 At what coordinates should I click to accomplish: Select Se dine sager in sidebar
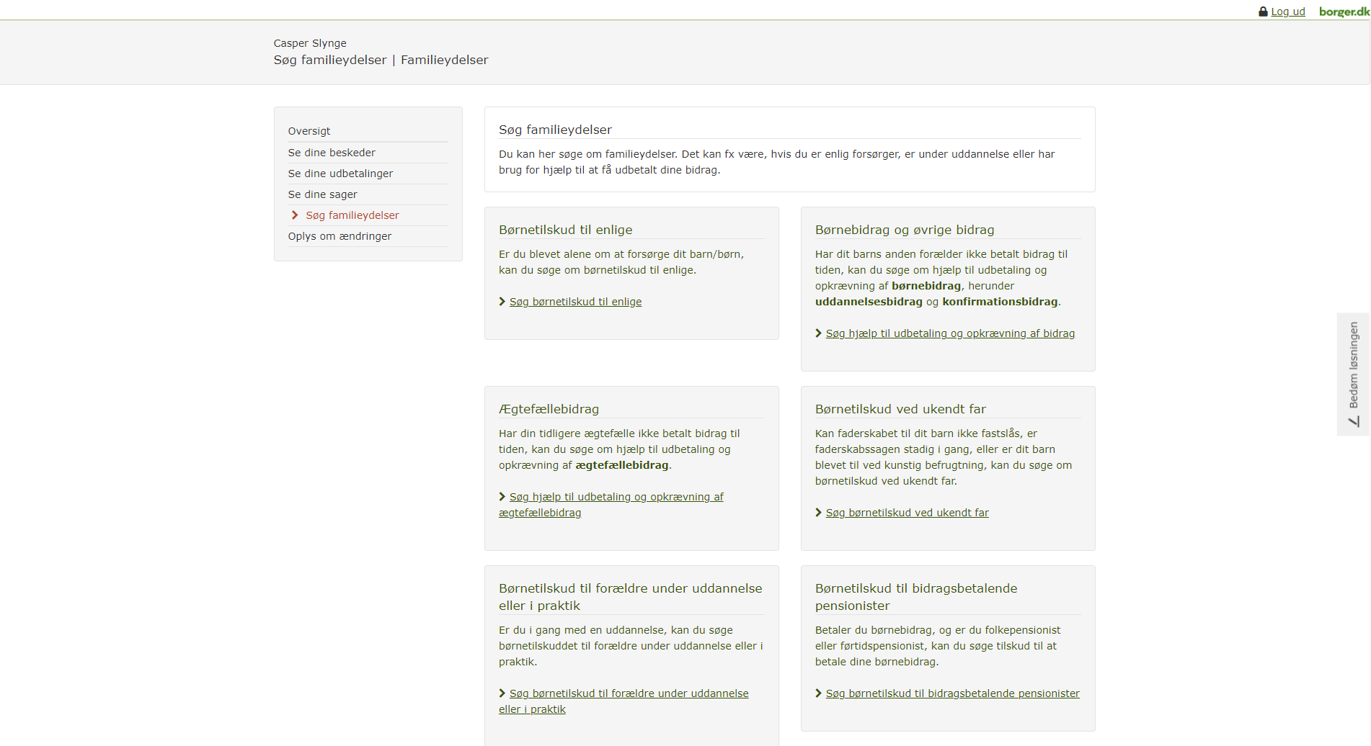click(322, 194)
